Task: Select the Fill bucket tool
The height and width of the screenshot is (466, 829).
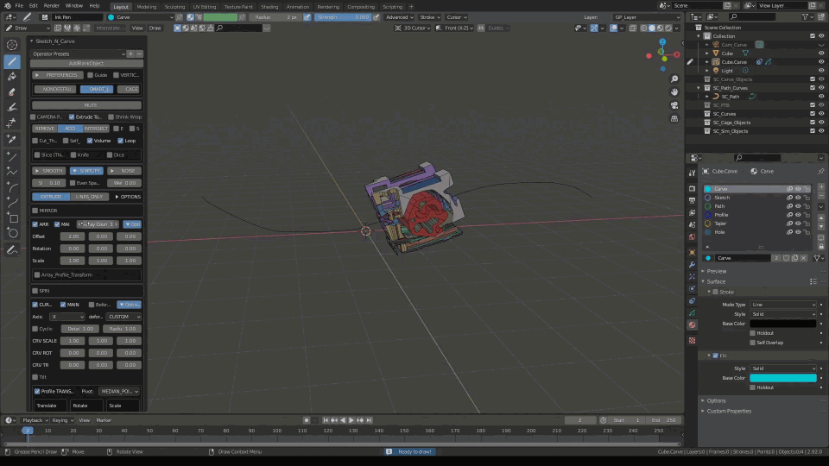Action: pyautogui.click(x=12, y=77)
